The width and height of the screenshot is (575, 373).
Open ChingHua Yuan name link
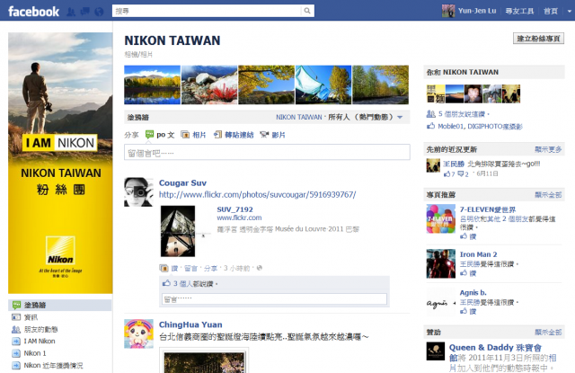coord(190,324)
